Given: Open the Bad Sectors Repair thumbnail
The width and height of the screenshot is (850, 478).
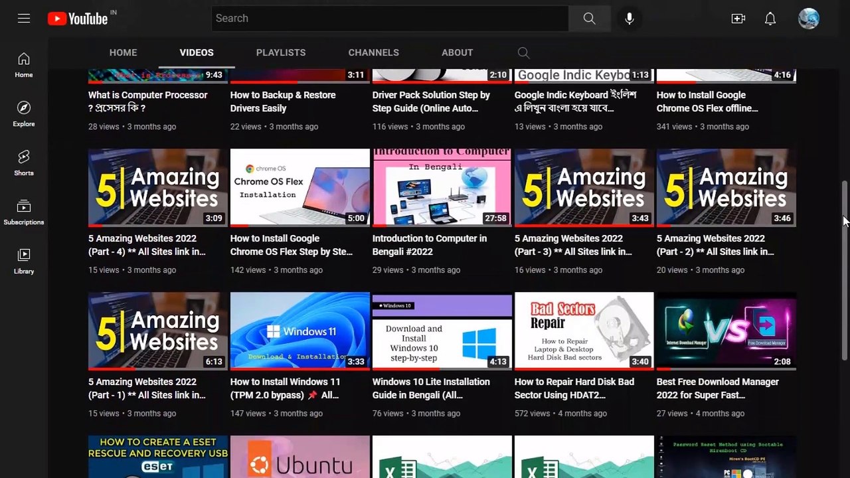Looking at the screenshot, I should [584, 331].
